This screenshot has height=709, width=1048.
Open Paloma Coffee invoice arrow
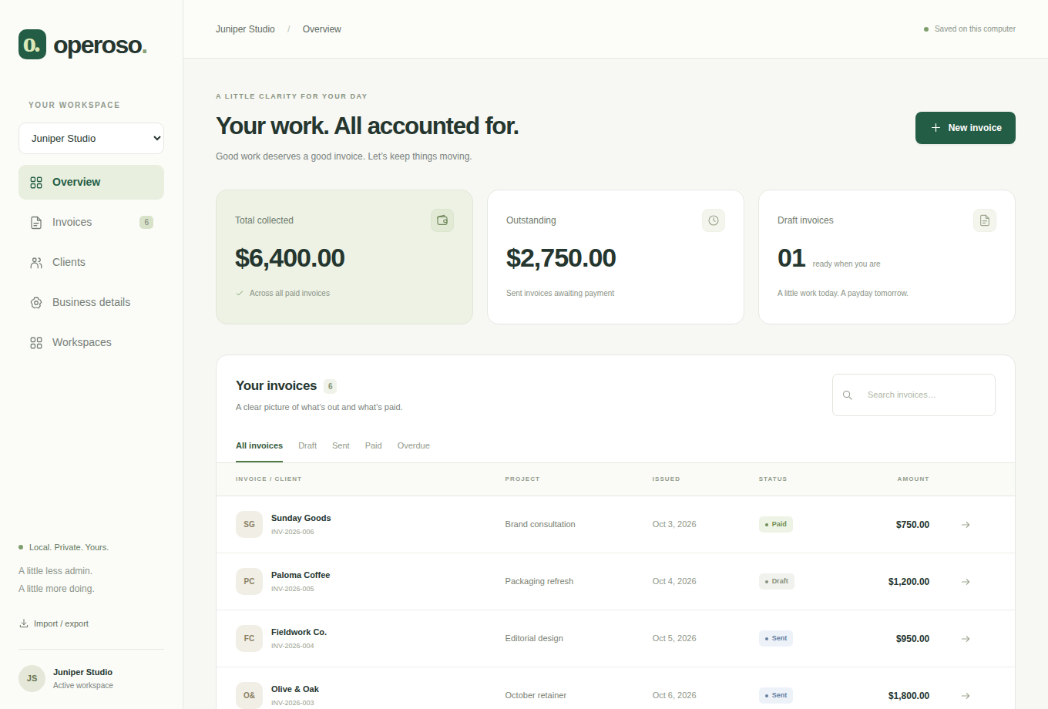tap(966, 582)
